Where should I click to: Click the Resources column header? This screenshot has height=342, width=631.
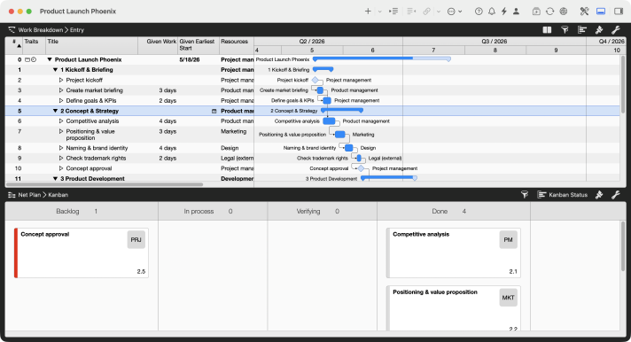(x=237, y=45)
